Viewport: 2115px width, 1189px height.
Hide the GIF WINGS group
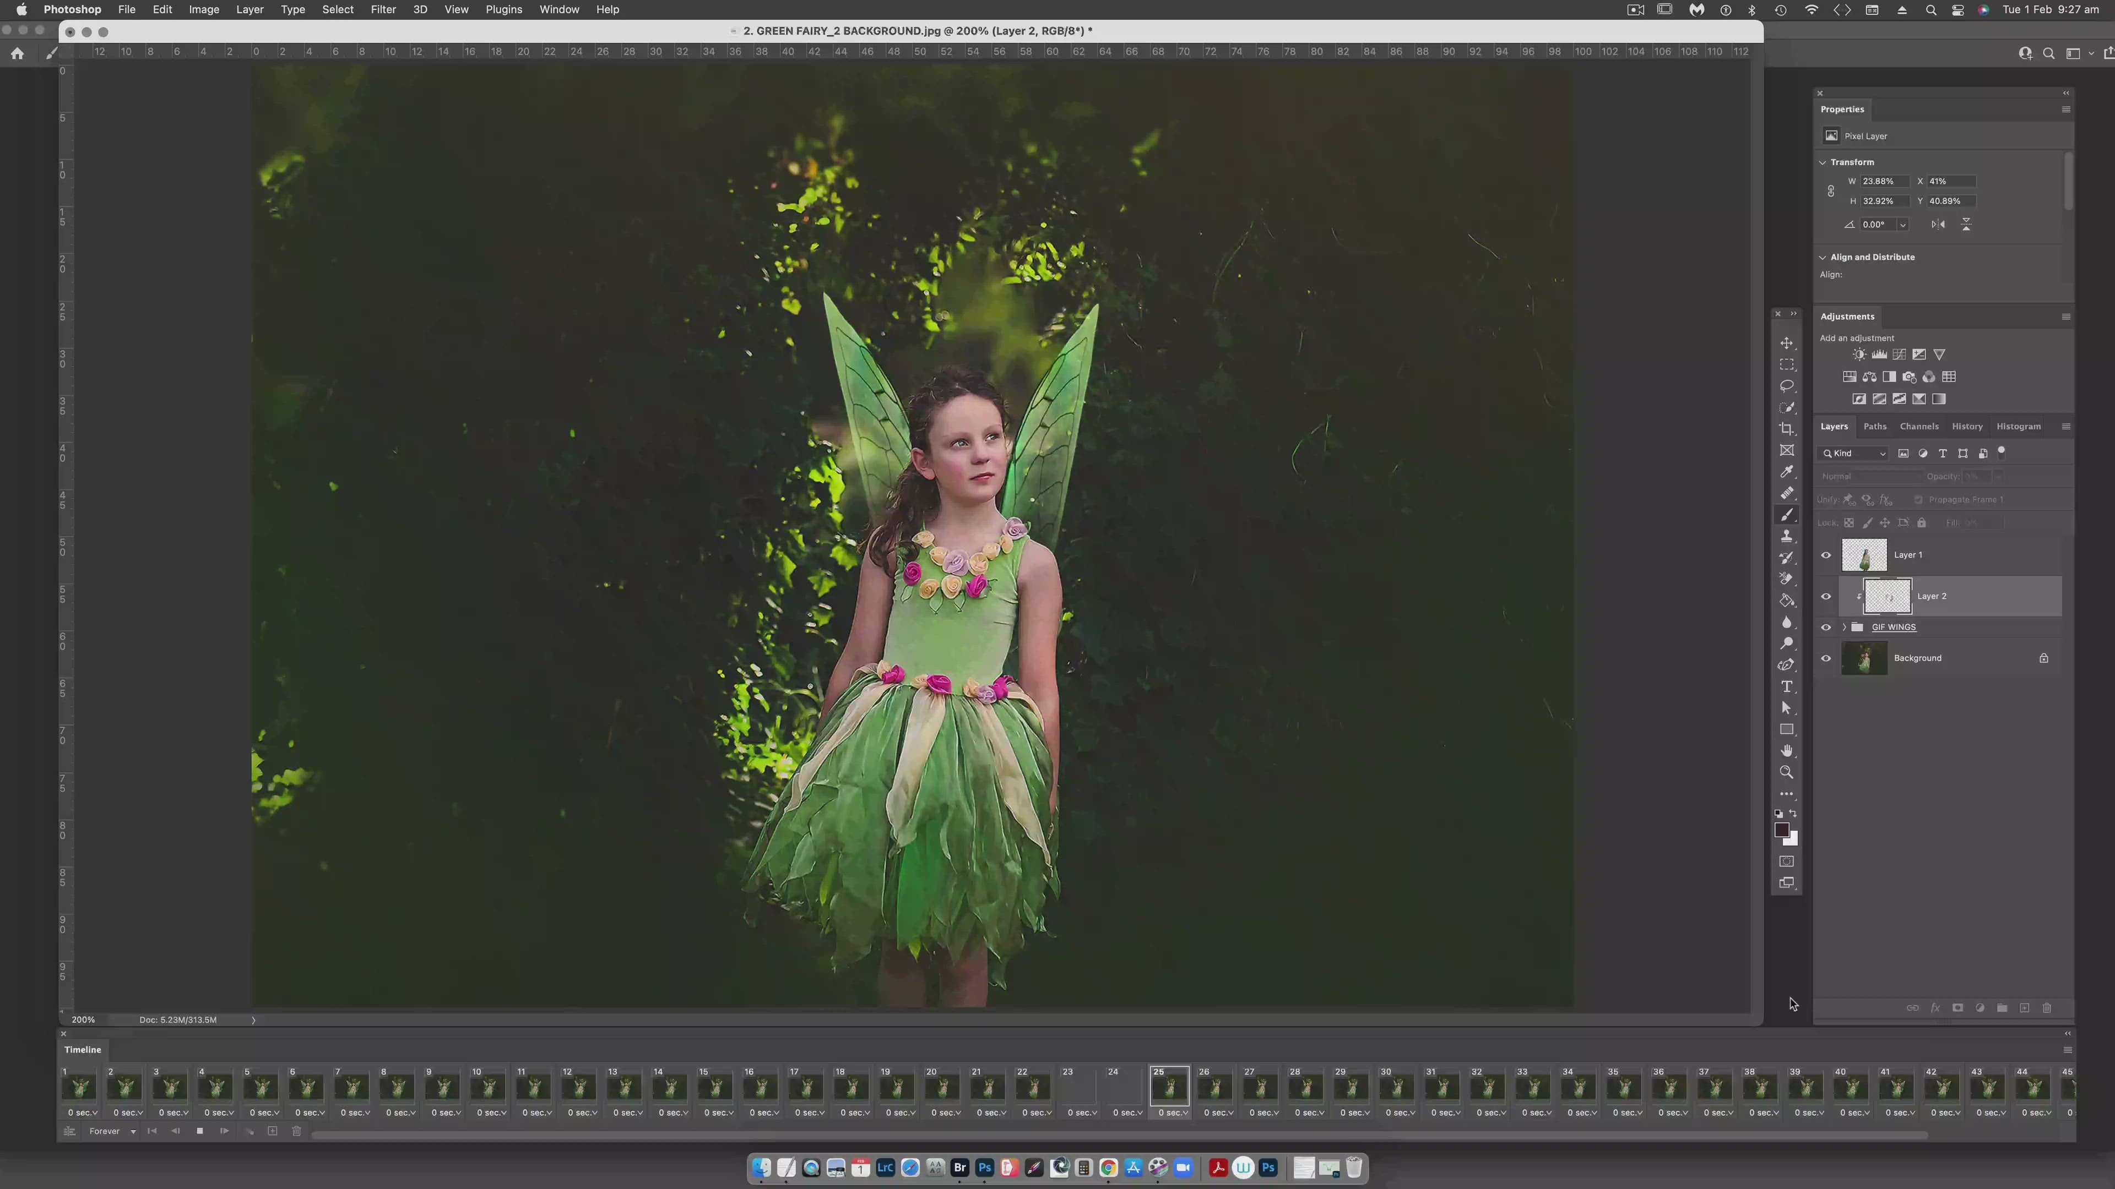1826,627
